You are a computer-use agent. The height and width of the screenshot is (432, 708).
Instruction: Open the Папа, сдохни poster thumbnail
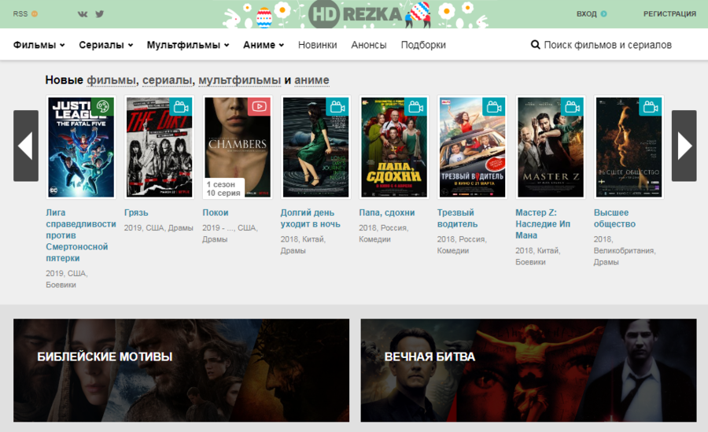coord(394,147)
